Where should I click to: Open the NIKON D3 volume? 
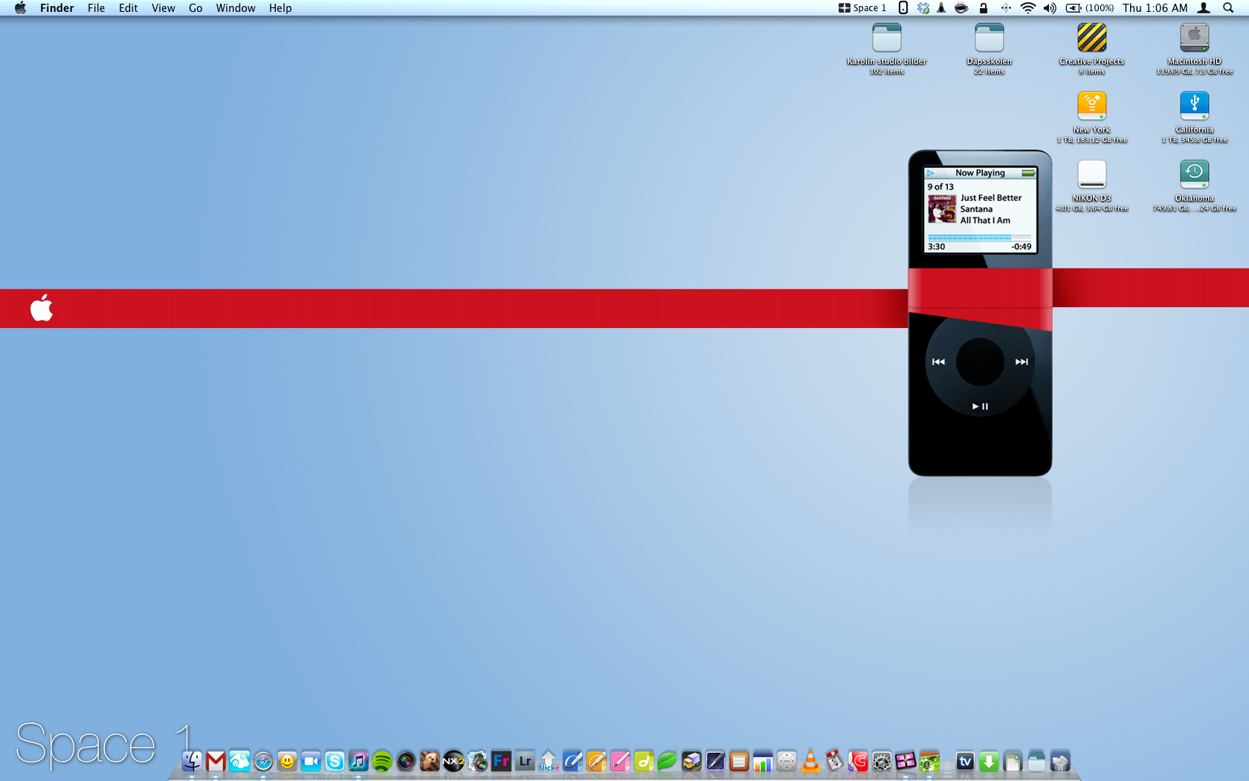[x=1091, y=175]
